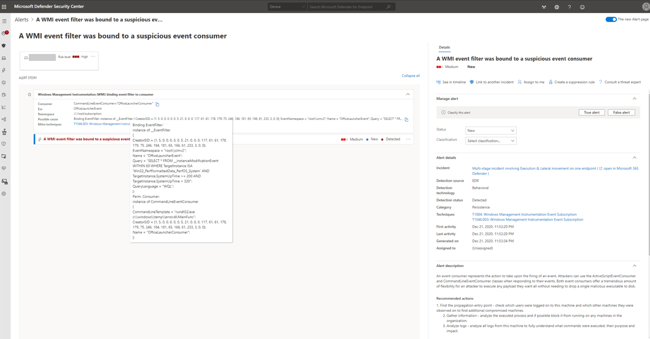Open the user account avatar
This screenshot has height=339, width=650.
coord(645,7)
